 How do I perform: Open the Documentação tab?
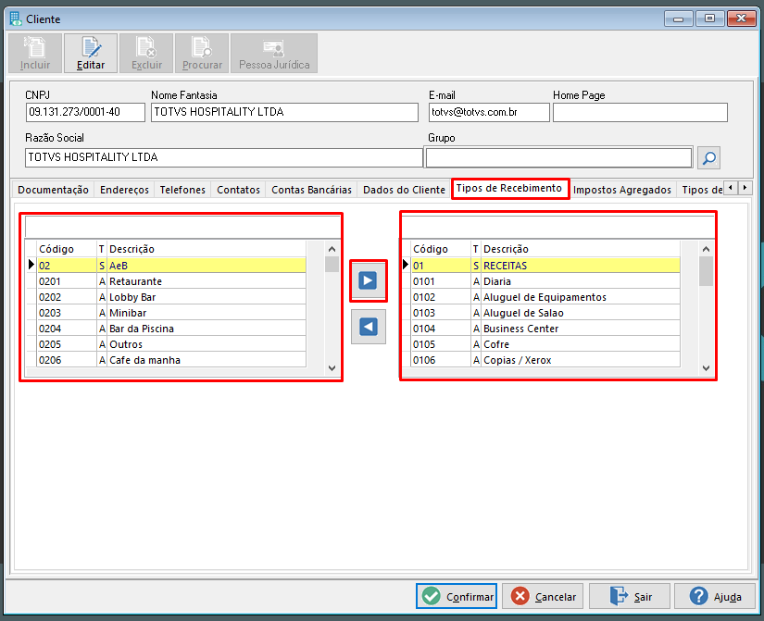coord(53,190)
